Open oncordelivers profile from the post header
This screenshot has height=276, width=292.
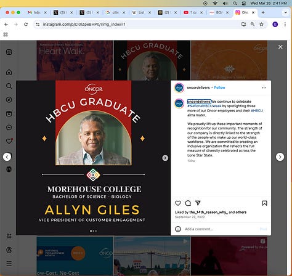point(198,87)
